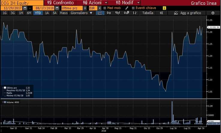Open the 95) Confronto tab

point(60,3)
